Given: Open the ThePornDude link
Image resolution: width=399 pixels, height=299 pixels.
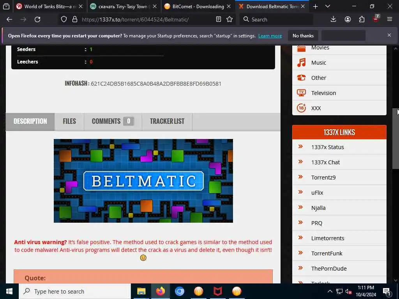Looking at the screenshot, I should (x=329, y=269).
